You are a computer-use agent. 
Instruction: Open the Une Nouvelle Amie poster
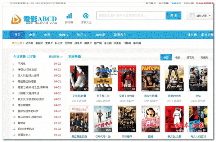coord(174,119)
